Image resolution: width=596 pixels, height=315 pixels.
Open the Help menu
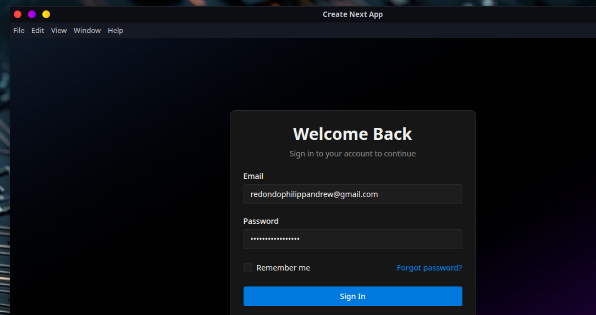click(x=115, y=30)
